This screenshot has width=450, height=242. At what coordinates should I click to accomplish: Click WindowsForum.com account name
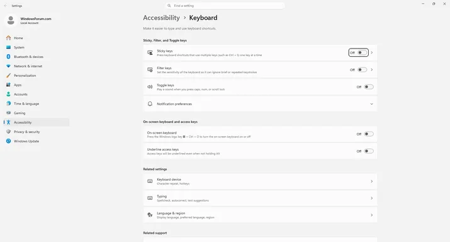coord(36,19)
